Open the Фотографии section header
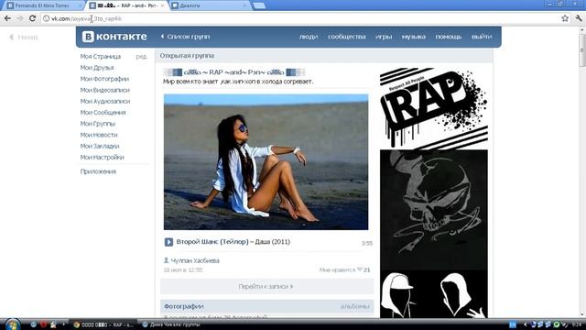The image size is (586, 330). tap(184, 306)
